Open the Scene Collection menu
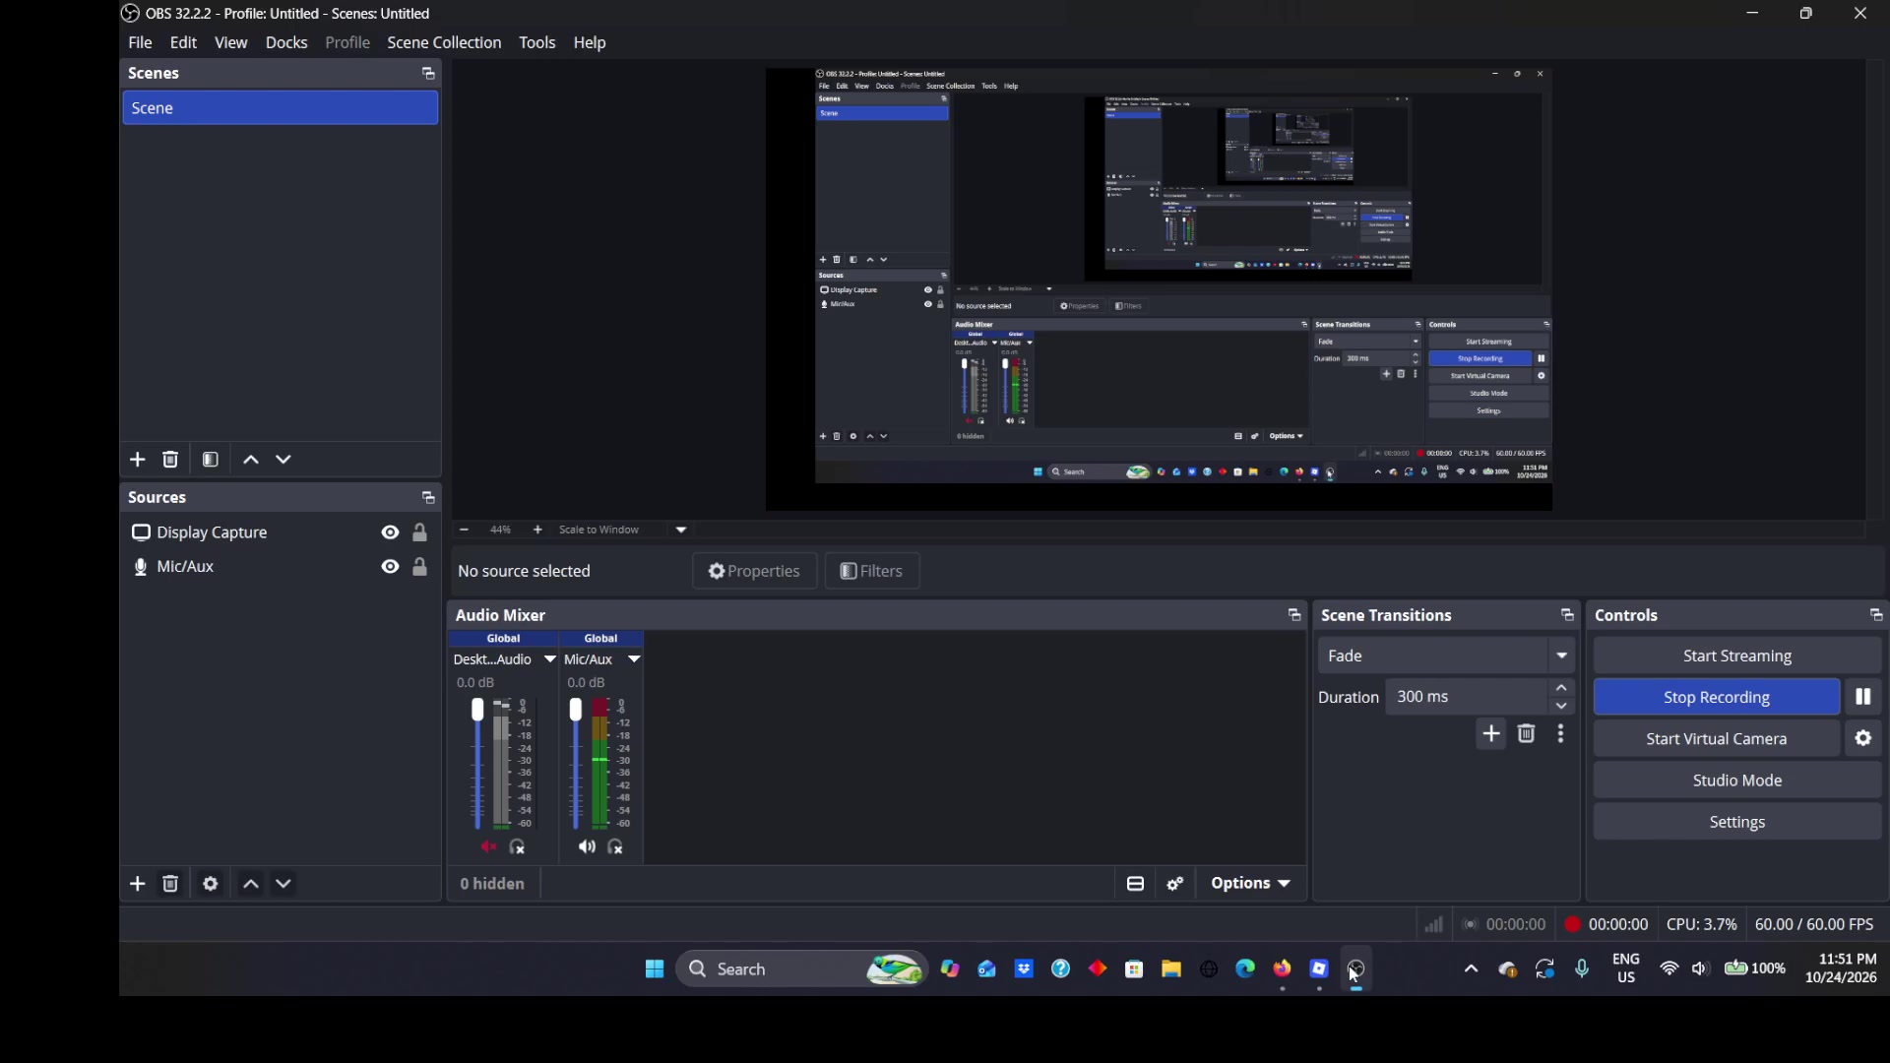Viewport: 1890px width, 1063px height. point(445,43)
